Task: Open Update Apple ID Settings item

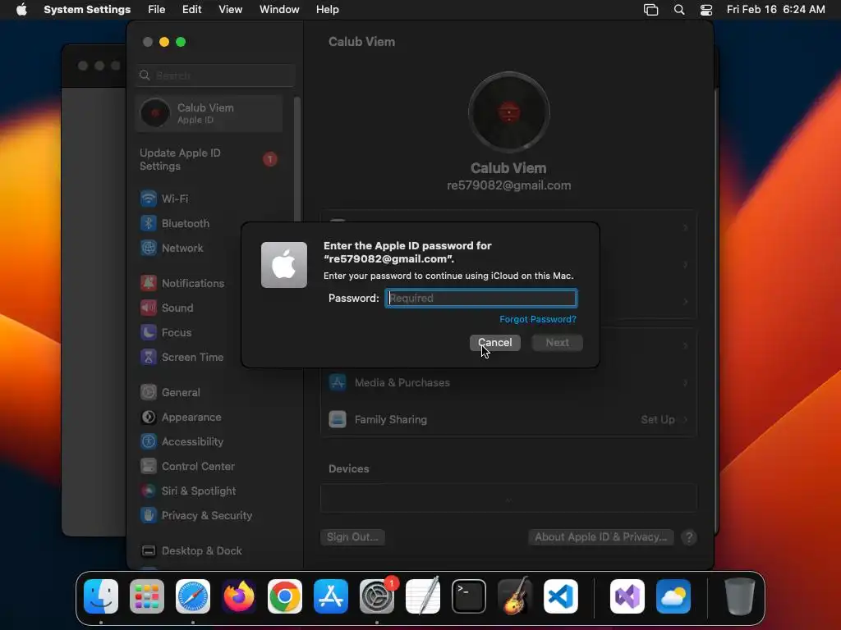Action: (209, 160)
